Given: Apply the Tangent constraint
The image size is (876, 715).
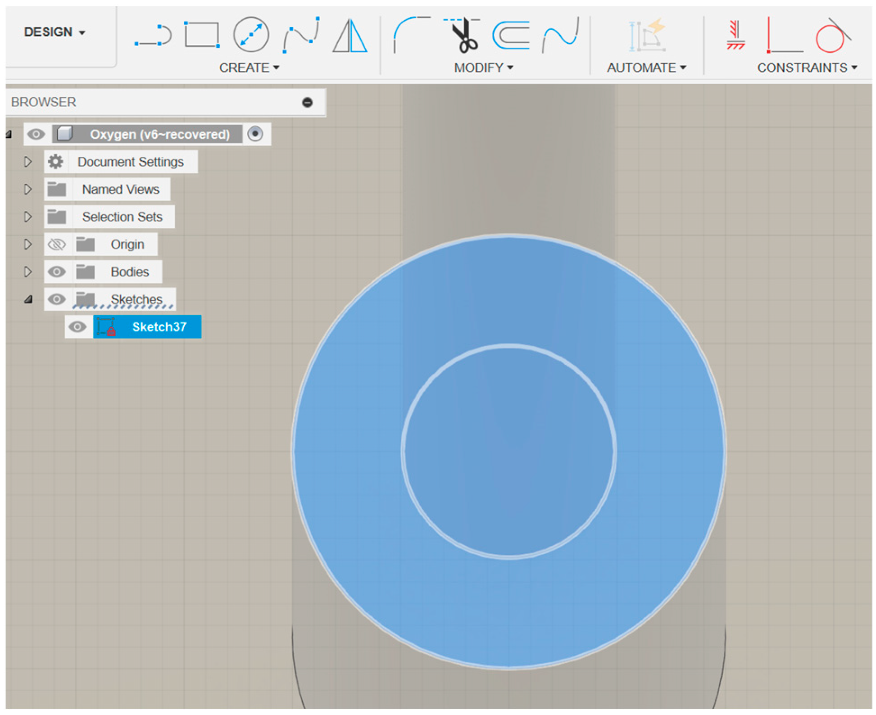Looking at the screenshot, I should point(831,36).
